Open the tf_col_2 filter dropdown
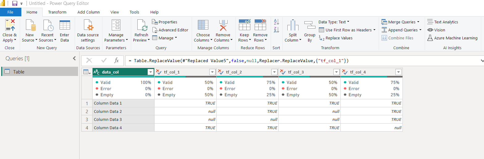This screenshot has height=159, width=484. pos(274,72)
